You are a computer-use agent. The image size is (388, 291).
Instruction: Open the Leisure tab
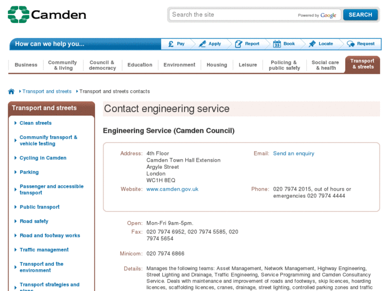[248, 65]
